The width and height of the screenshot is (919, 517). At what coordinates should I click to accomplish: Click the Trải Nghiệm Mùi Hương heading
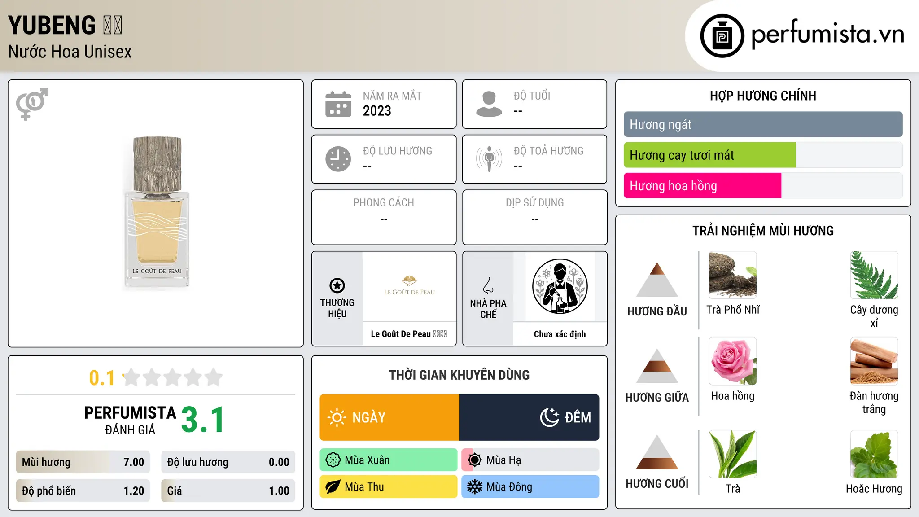point(763,231)
